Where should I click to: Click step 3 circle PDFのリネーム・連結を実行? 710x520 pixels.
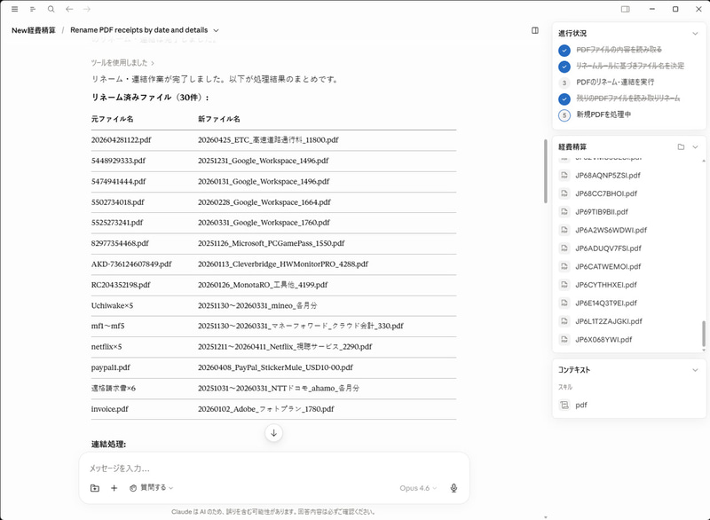pyautogui.click(x=564, y=83)
